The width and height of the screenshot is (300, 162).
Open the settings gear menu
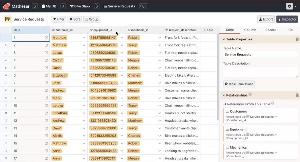pos(290,6)
